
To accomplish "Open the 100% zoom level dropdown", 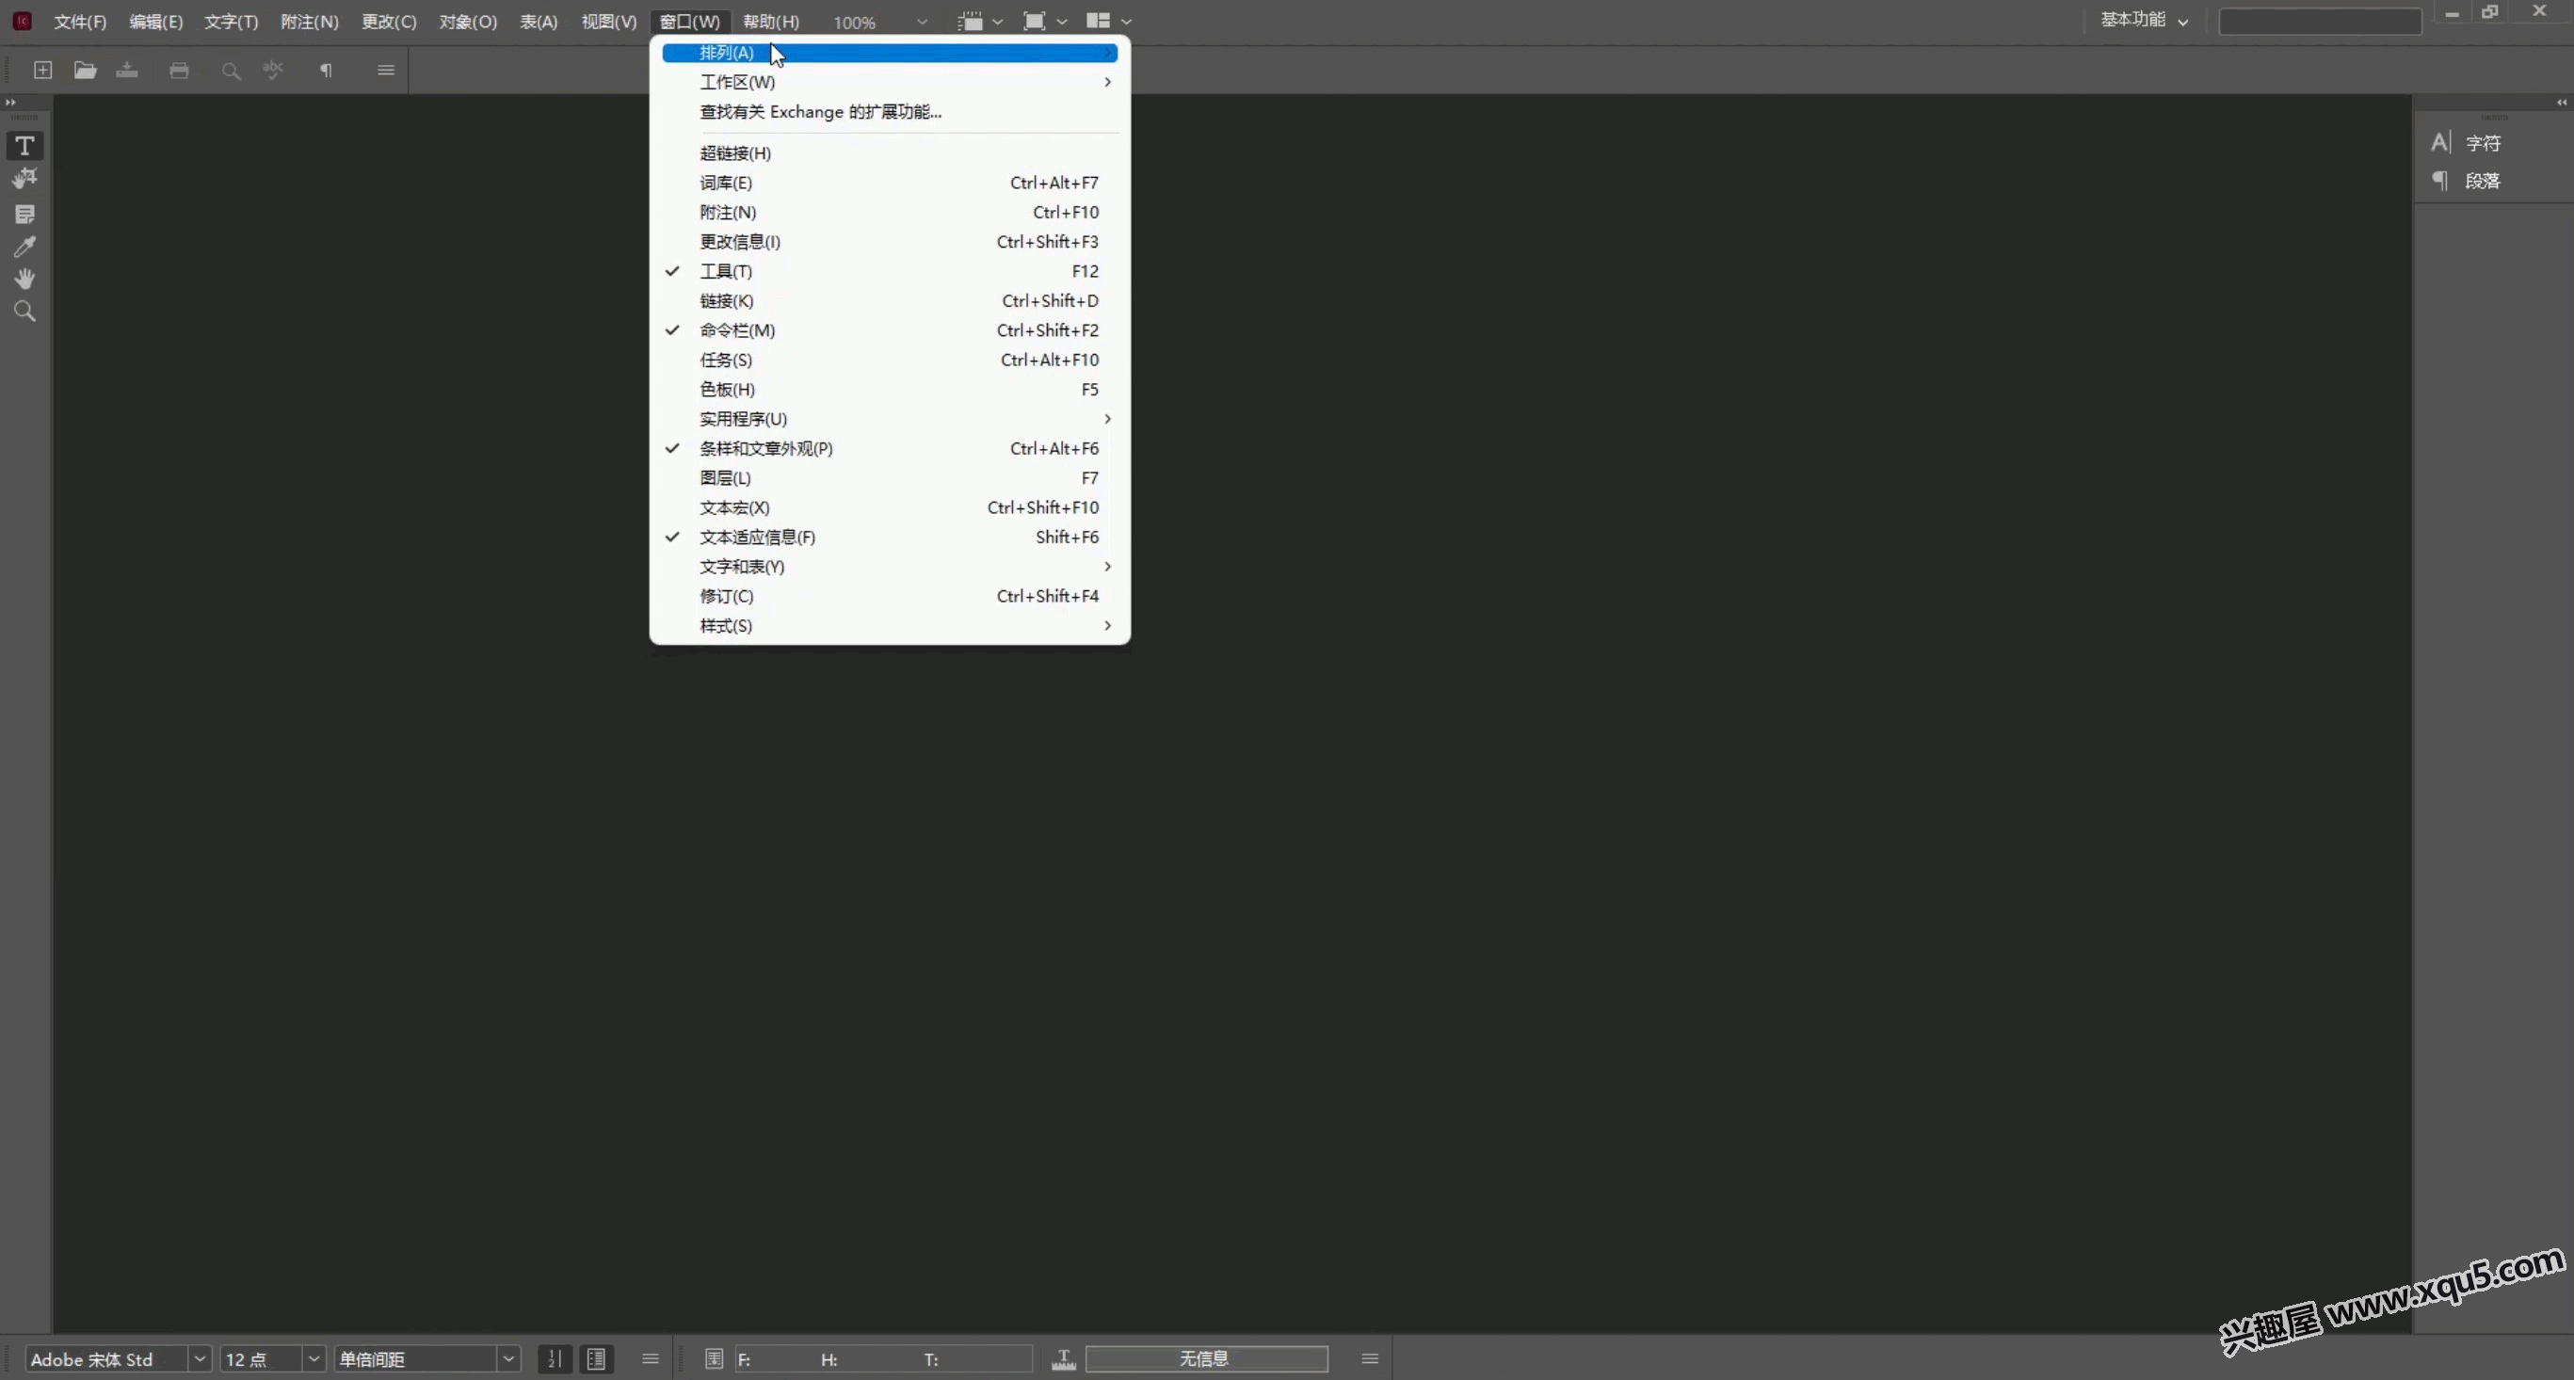I will [x=922, y=22].
